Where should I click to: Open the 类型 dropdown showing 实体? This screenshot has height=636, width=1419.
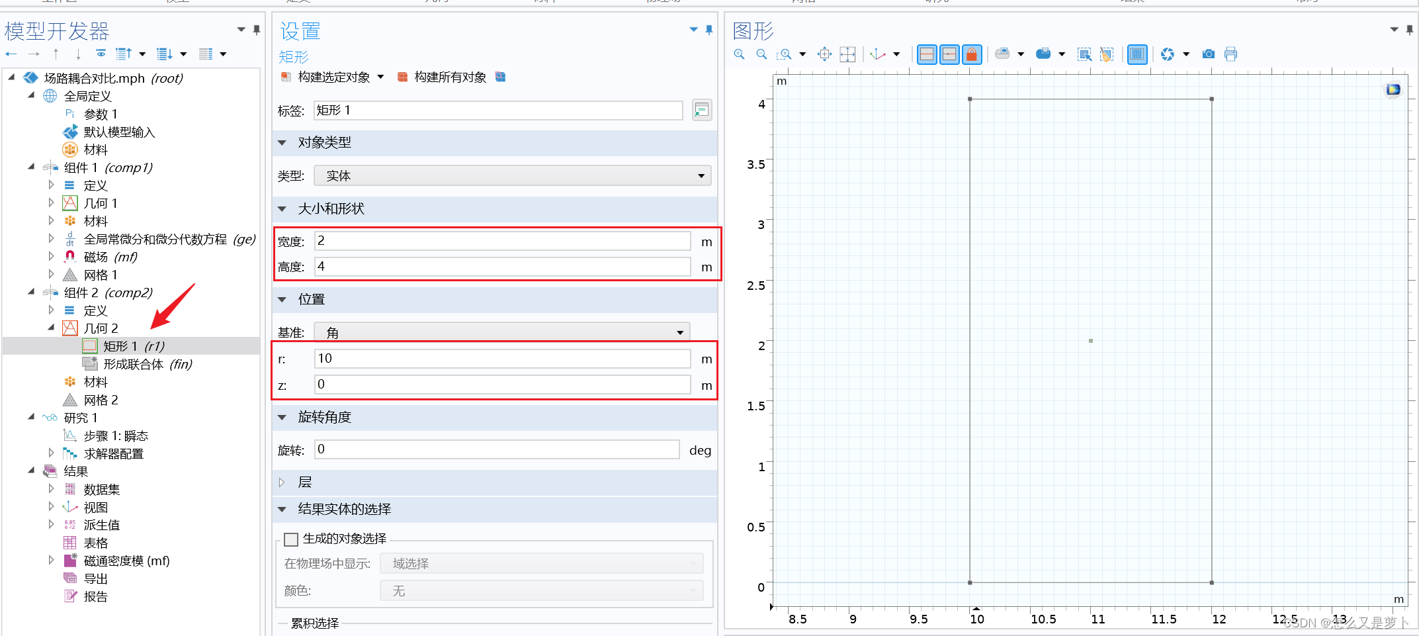[x=513, y=175]
